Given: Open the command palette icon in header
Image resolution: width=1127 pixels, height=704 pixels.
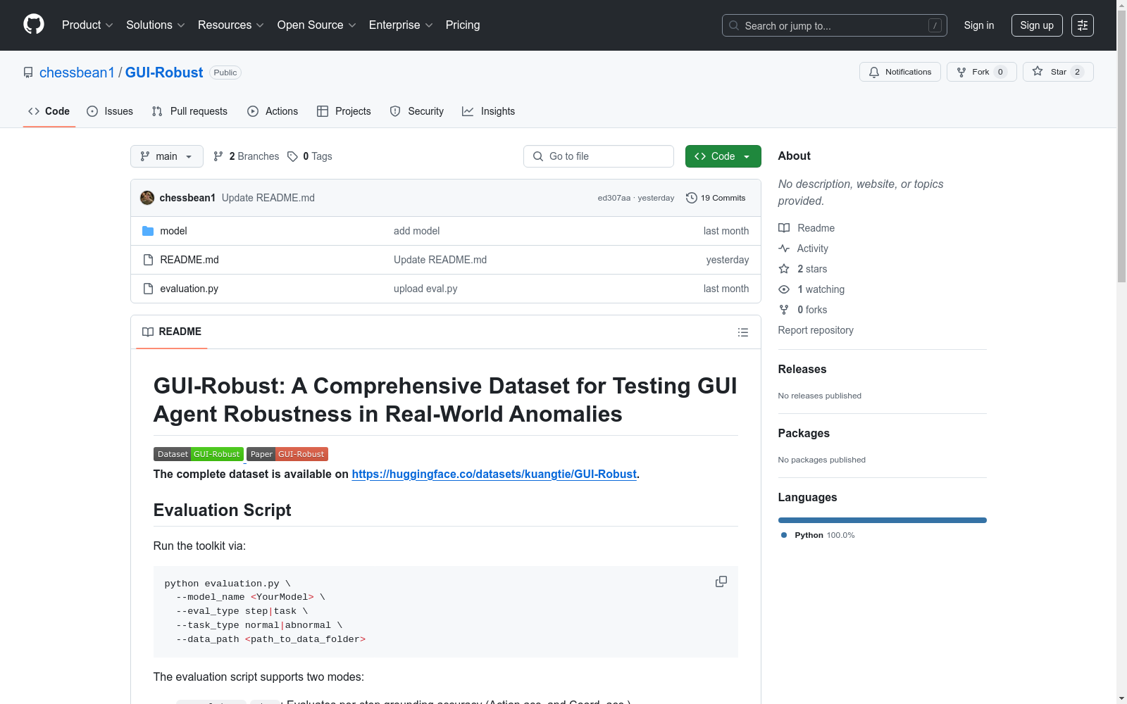Looking at the screenshot, I should pyautogui.click(x=1083, y=25).
